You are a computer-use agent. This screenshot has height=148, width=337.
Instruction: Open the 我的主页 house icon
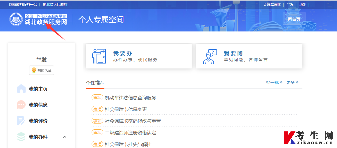pyautogui.click(x=21, y=89)
